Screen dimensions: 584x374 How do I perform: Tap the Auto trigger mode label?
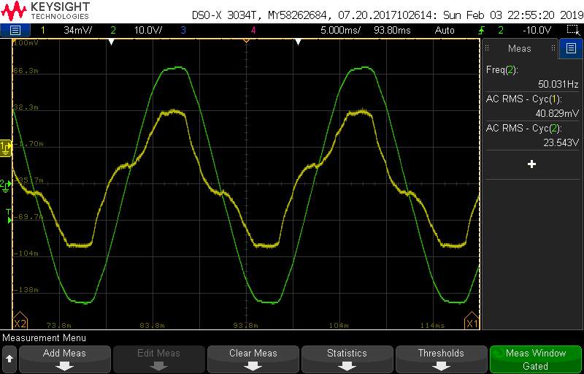coord(445,30)
